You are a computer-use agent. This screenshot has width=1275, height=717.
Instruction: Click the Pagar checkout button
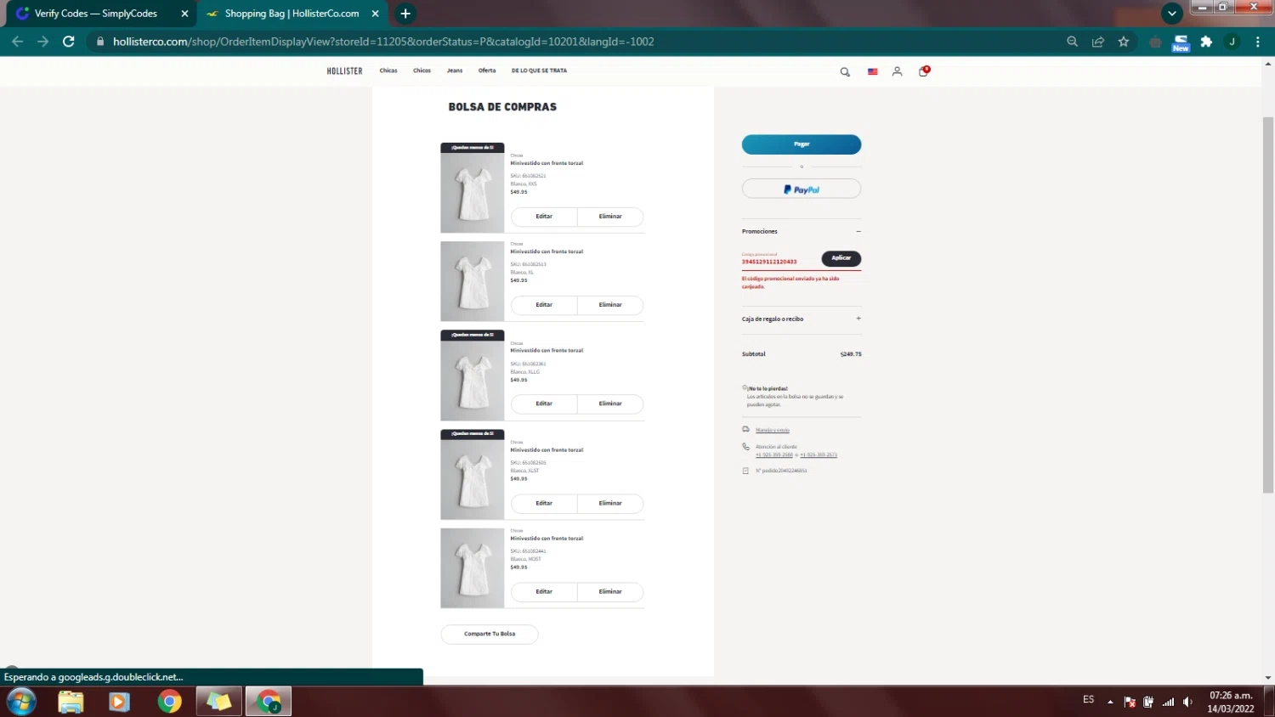(x=802, y=144)
